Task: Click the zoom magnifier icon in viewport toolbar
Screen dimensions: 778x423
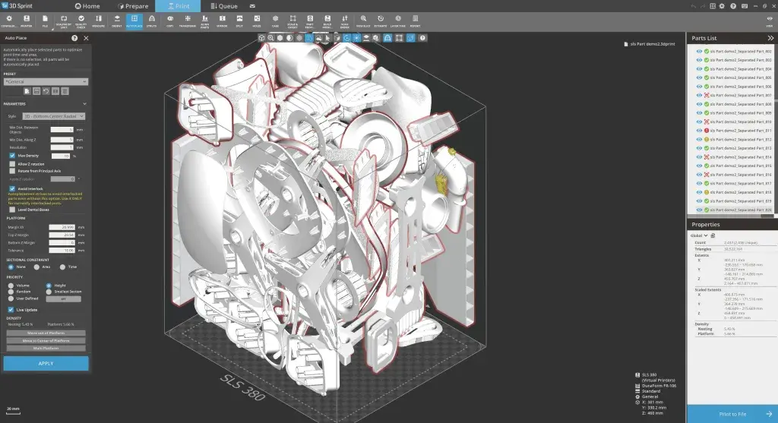Action: (271, 38)
